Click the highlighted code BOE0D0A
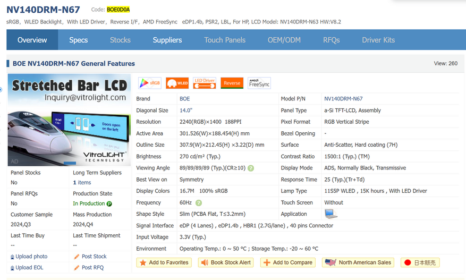The width and height of the screenshot is (466, 280). (118, 10)
